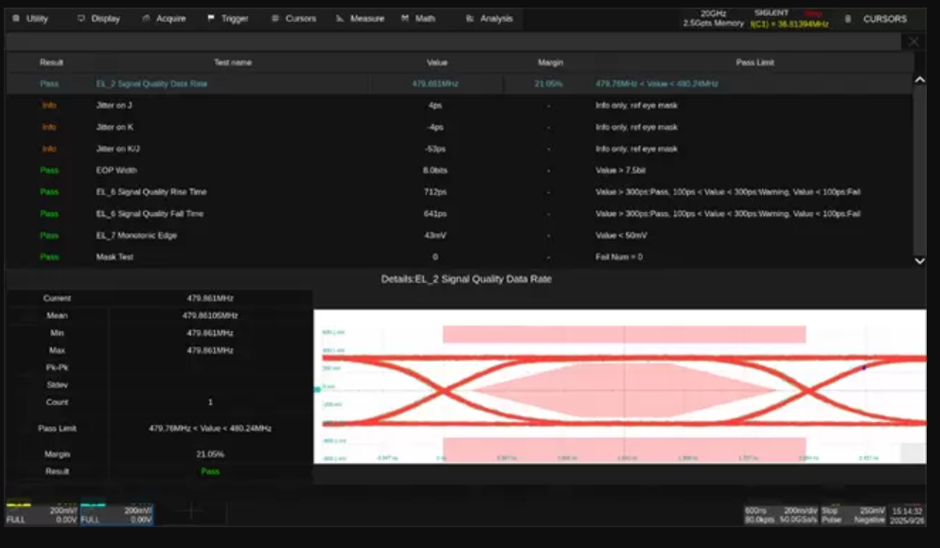Open the yellow channel 1 settings box

point(42,514)
